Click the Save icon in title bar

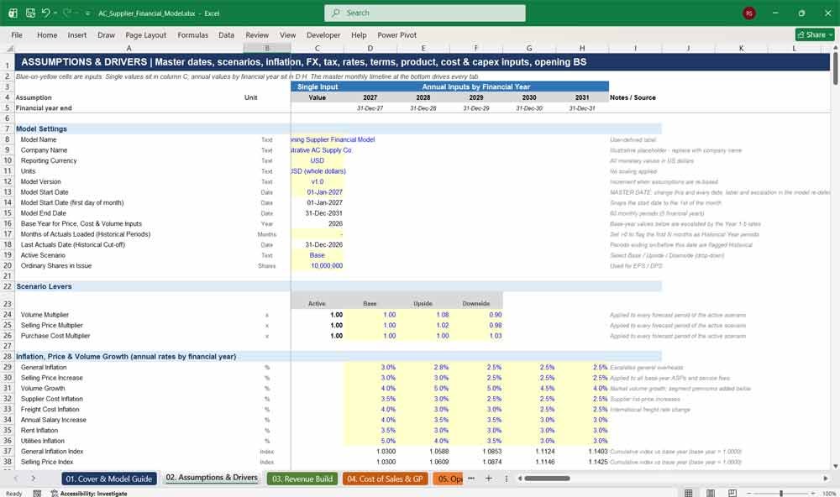pos(30,13)
